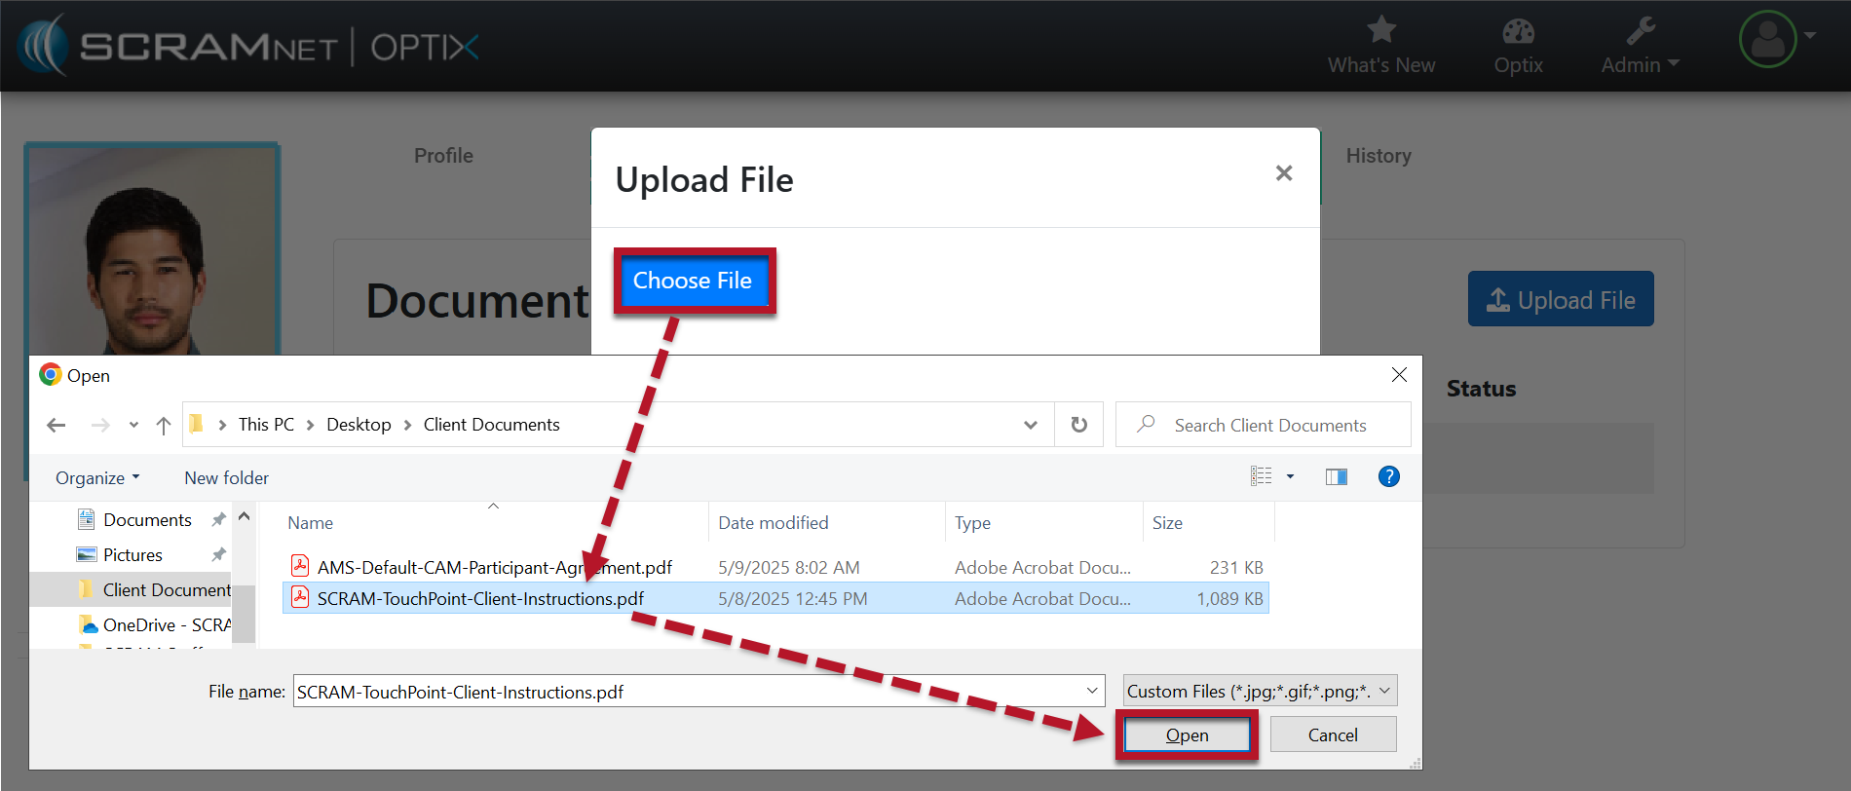Select OneDrive in the navigation tree
This screenshot has height=791, width=1851.
[156, 624]
